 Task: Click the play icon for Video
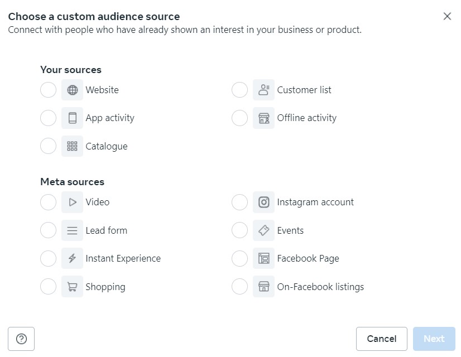tap(73, 202)
